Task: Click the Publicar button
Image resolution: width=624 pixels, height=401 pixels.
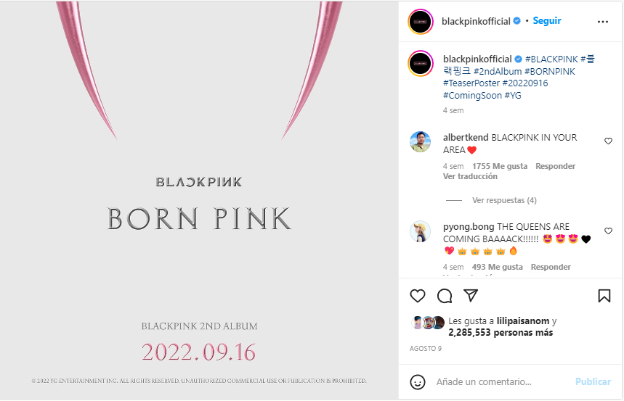Action: [x=593, y=381]
